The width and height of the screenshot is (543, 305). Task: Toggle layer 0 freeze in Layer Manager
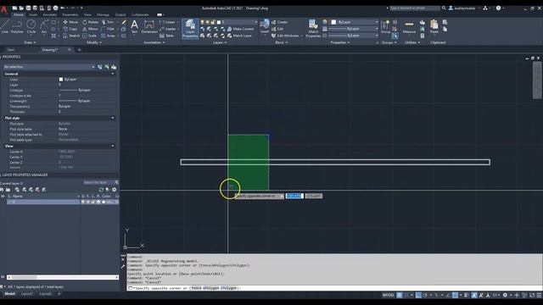[88, 202]
